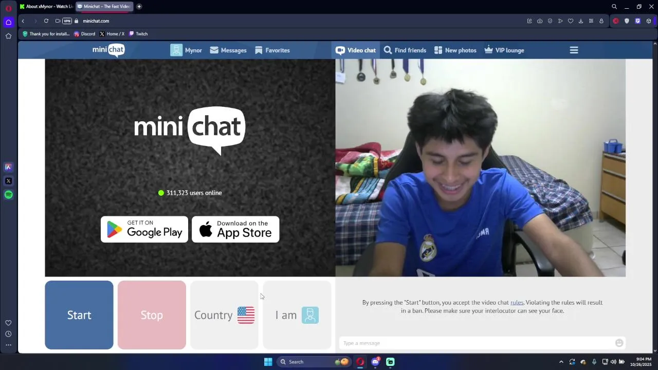Viewport: 658px width, 370px height.
Task: Open the Opera sidebar home icon
Action: coord(8,22)
